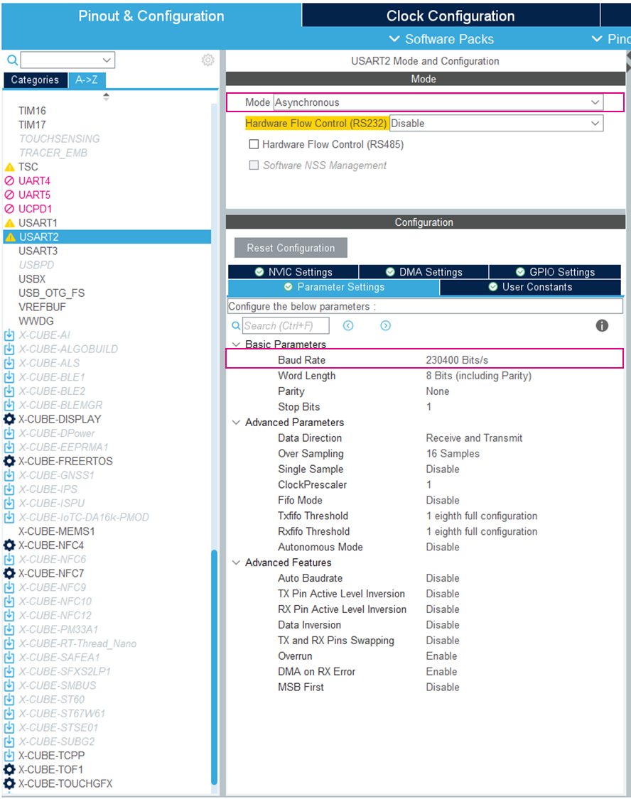Switch to the Clock Configuration tab
631x799 pixels.
pos(451,16)
